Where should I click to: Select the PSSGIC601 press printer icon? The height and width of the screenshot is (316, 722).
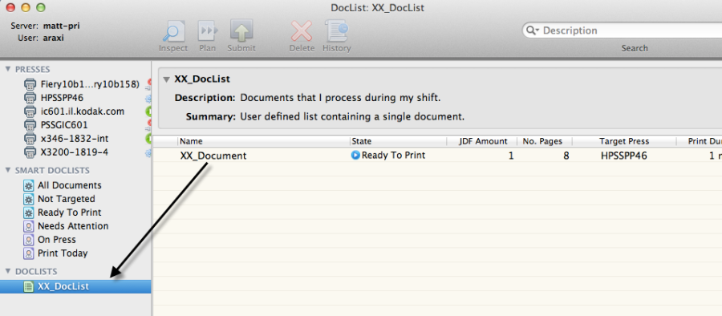pos(30,125)
